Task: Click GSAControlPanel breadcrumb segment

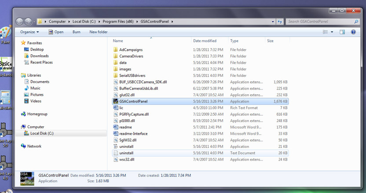Action: point(154,21)
